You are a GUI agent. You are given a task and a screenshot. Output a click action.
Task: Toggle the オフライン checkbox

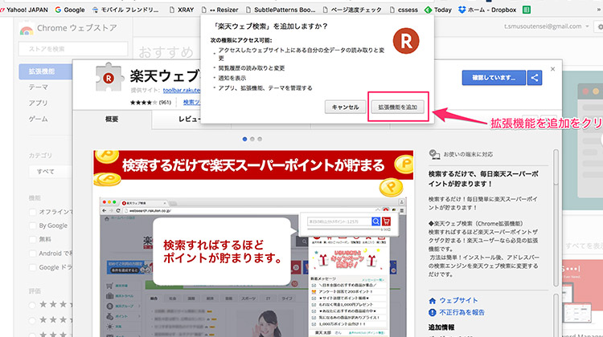33,212
